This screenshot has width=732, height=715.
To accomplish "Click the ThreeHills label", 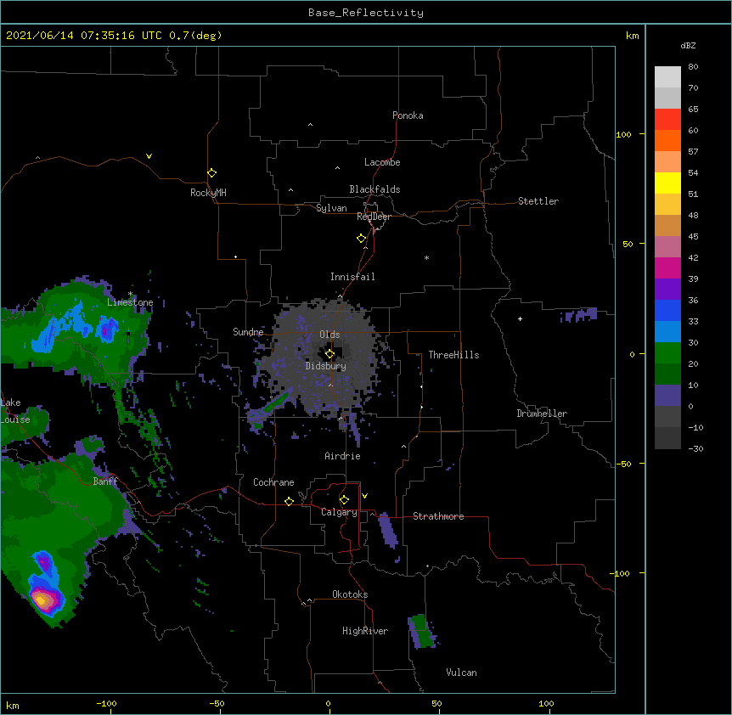I will pyautogui.click(x=453, y=355).
